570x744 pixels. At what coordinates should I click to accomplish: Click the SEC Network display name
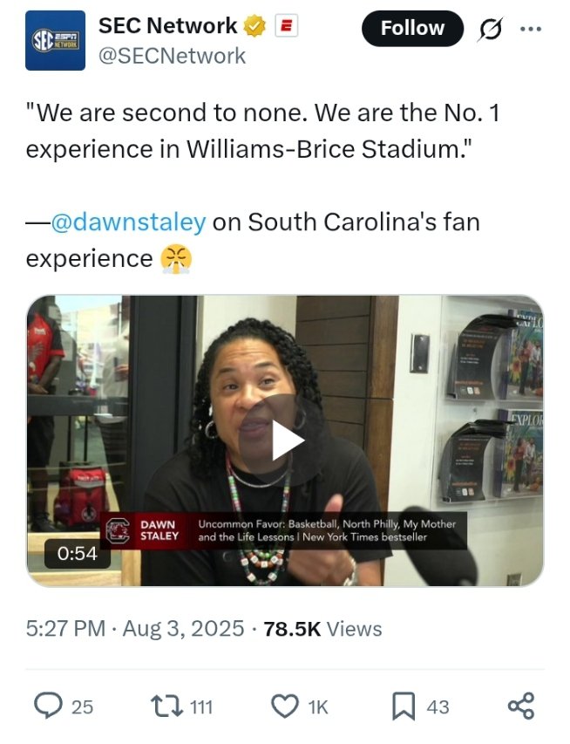point(167,25)
